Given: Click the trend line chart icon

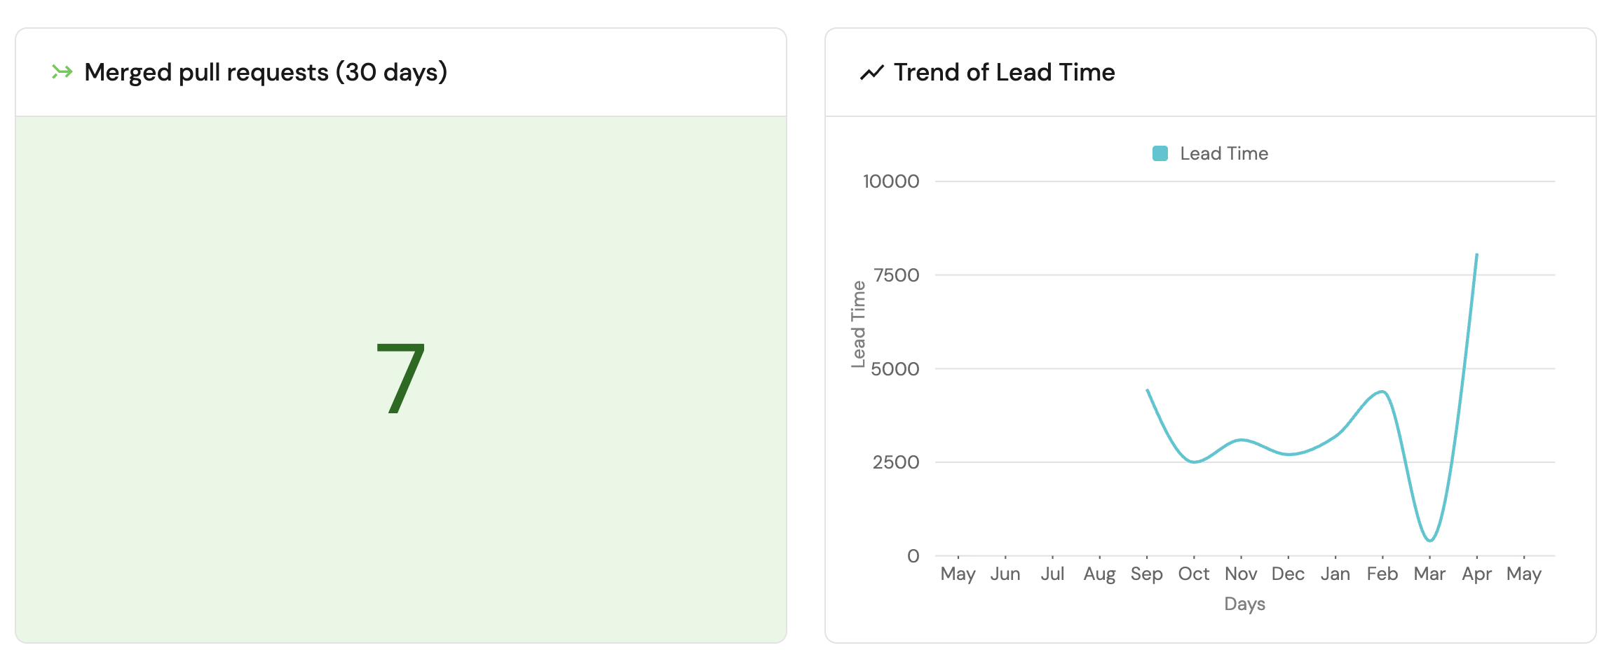Looking at the screenshot, I should pos(871,72).
